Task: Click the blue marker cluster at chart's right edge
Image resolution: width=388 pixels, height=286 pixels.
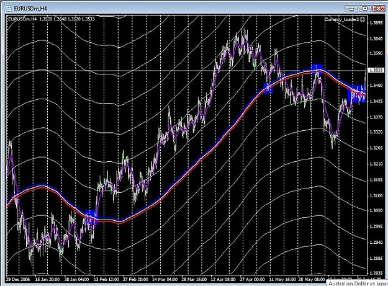Action: 356,94
